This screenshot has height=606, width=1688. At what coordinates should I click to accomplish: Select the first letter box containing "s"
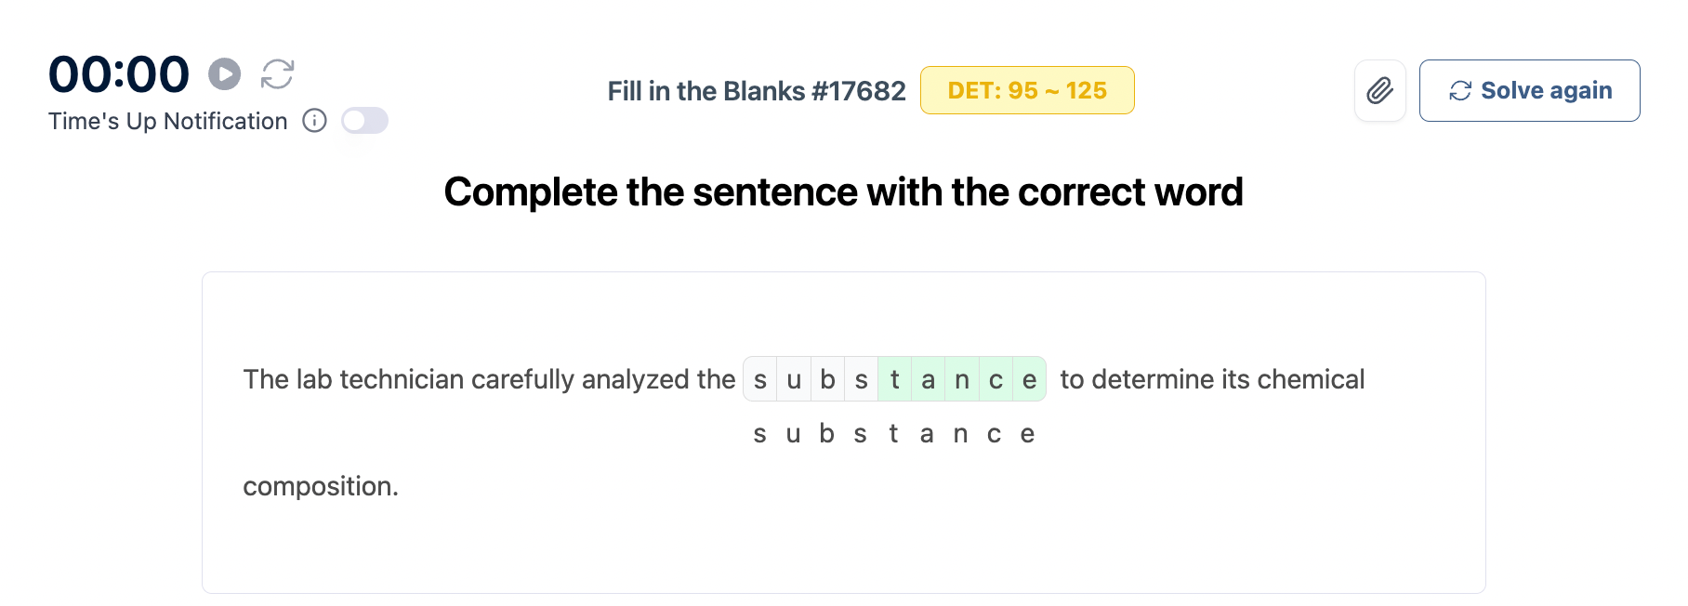(760, 379)
